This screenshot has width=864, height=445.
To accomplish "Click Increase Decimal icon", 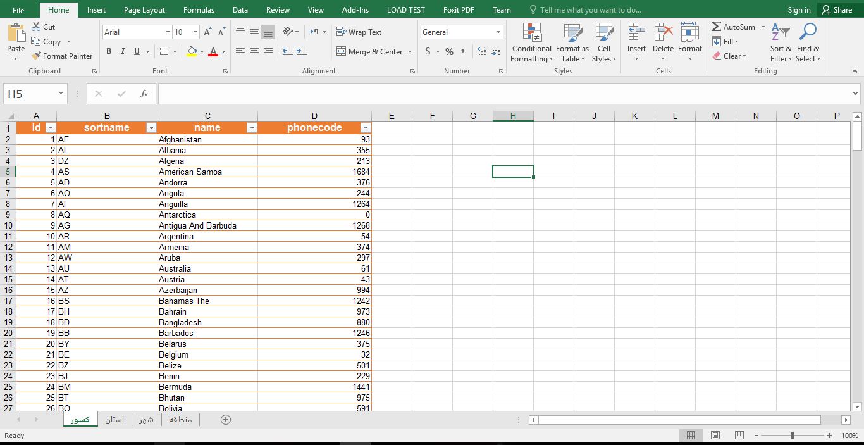I will (482, 51).
